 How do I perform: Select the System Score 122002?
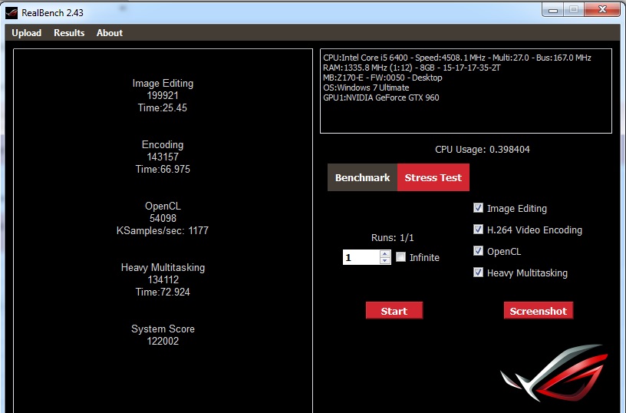click(163, 341)
